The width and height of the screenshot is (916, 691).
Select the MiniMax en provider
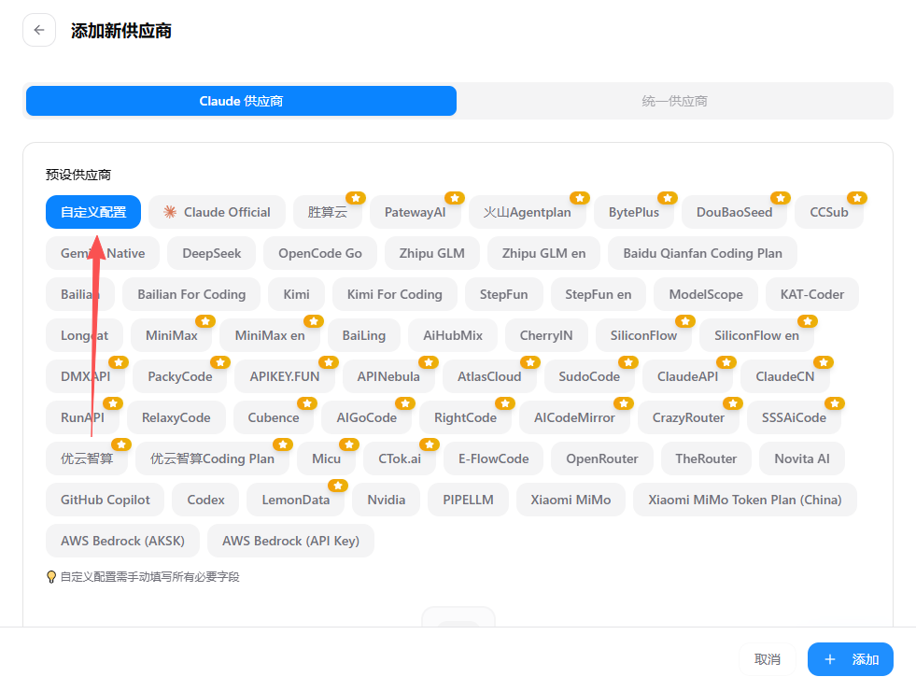coord(270,335)
